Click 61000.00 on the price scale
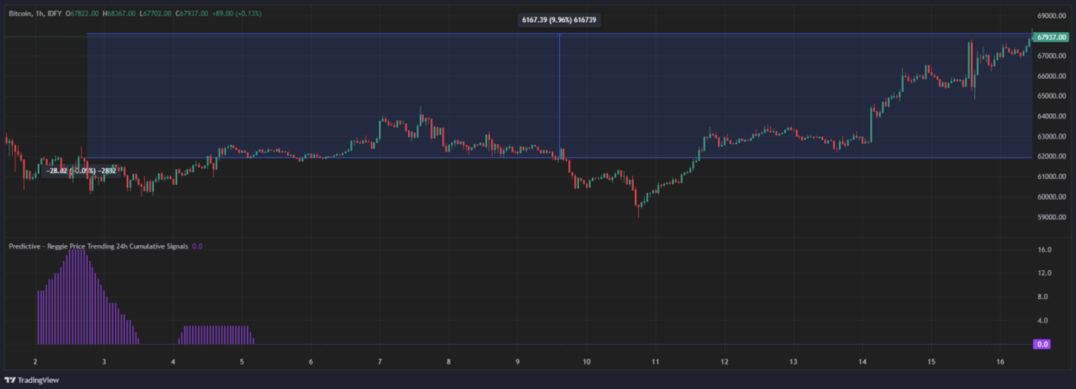 click(x=1052, y=177)
